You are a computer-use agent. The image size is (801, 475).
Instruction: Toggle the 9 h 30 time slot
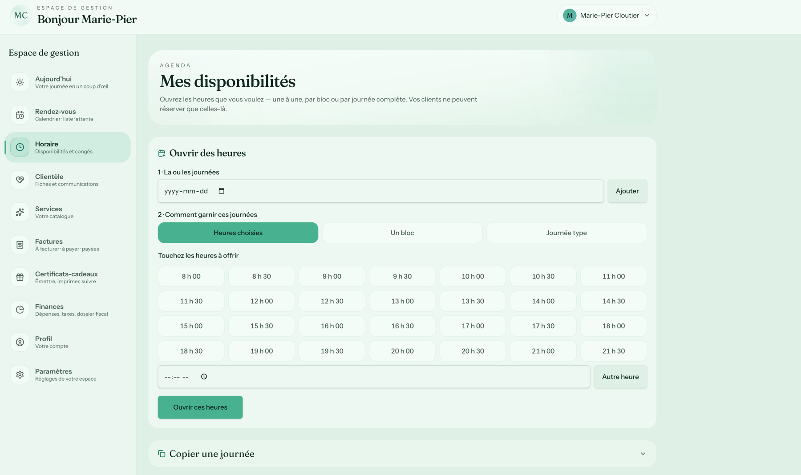(x=402, y=276)
